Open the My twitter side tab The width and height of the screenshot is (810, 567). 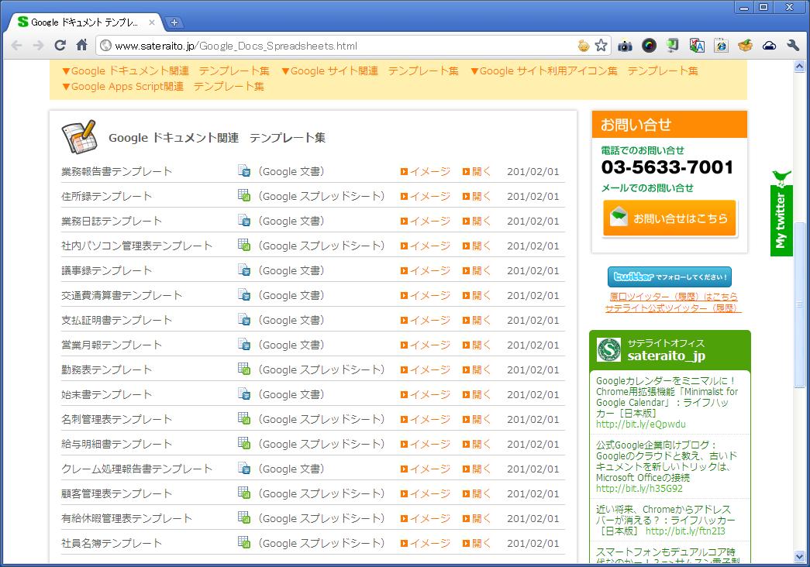[x=781, y=213]
